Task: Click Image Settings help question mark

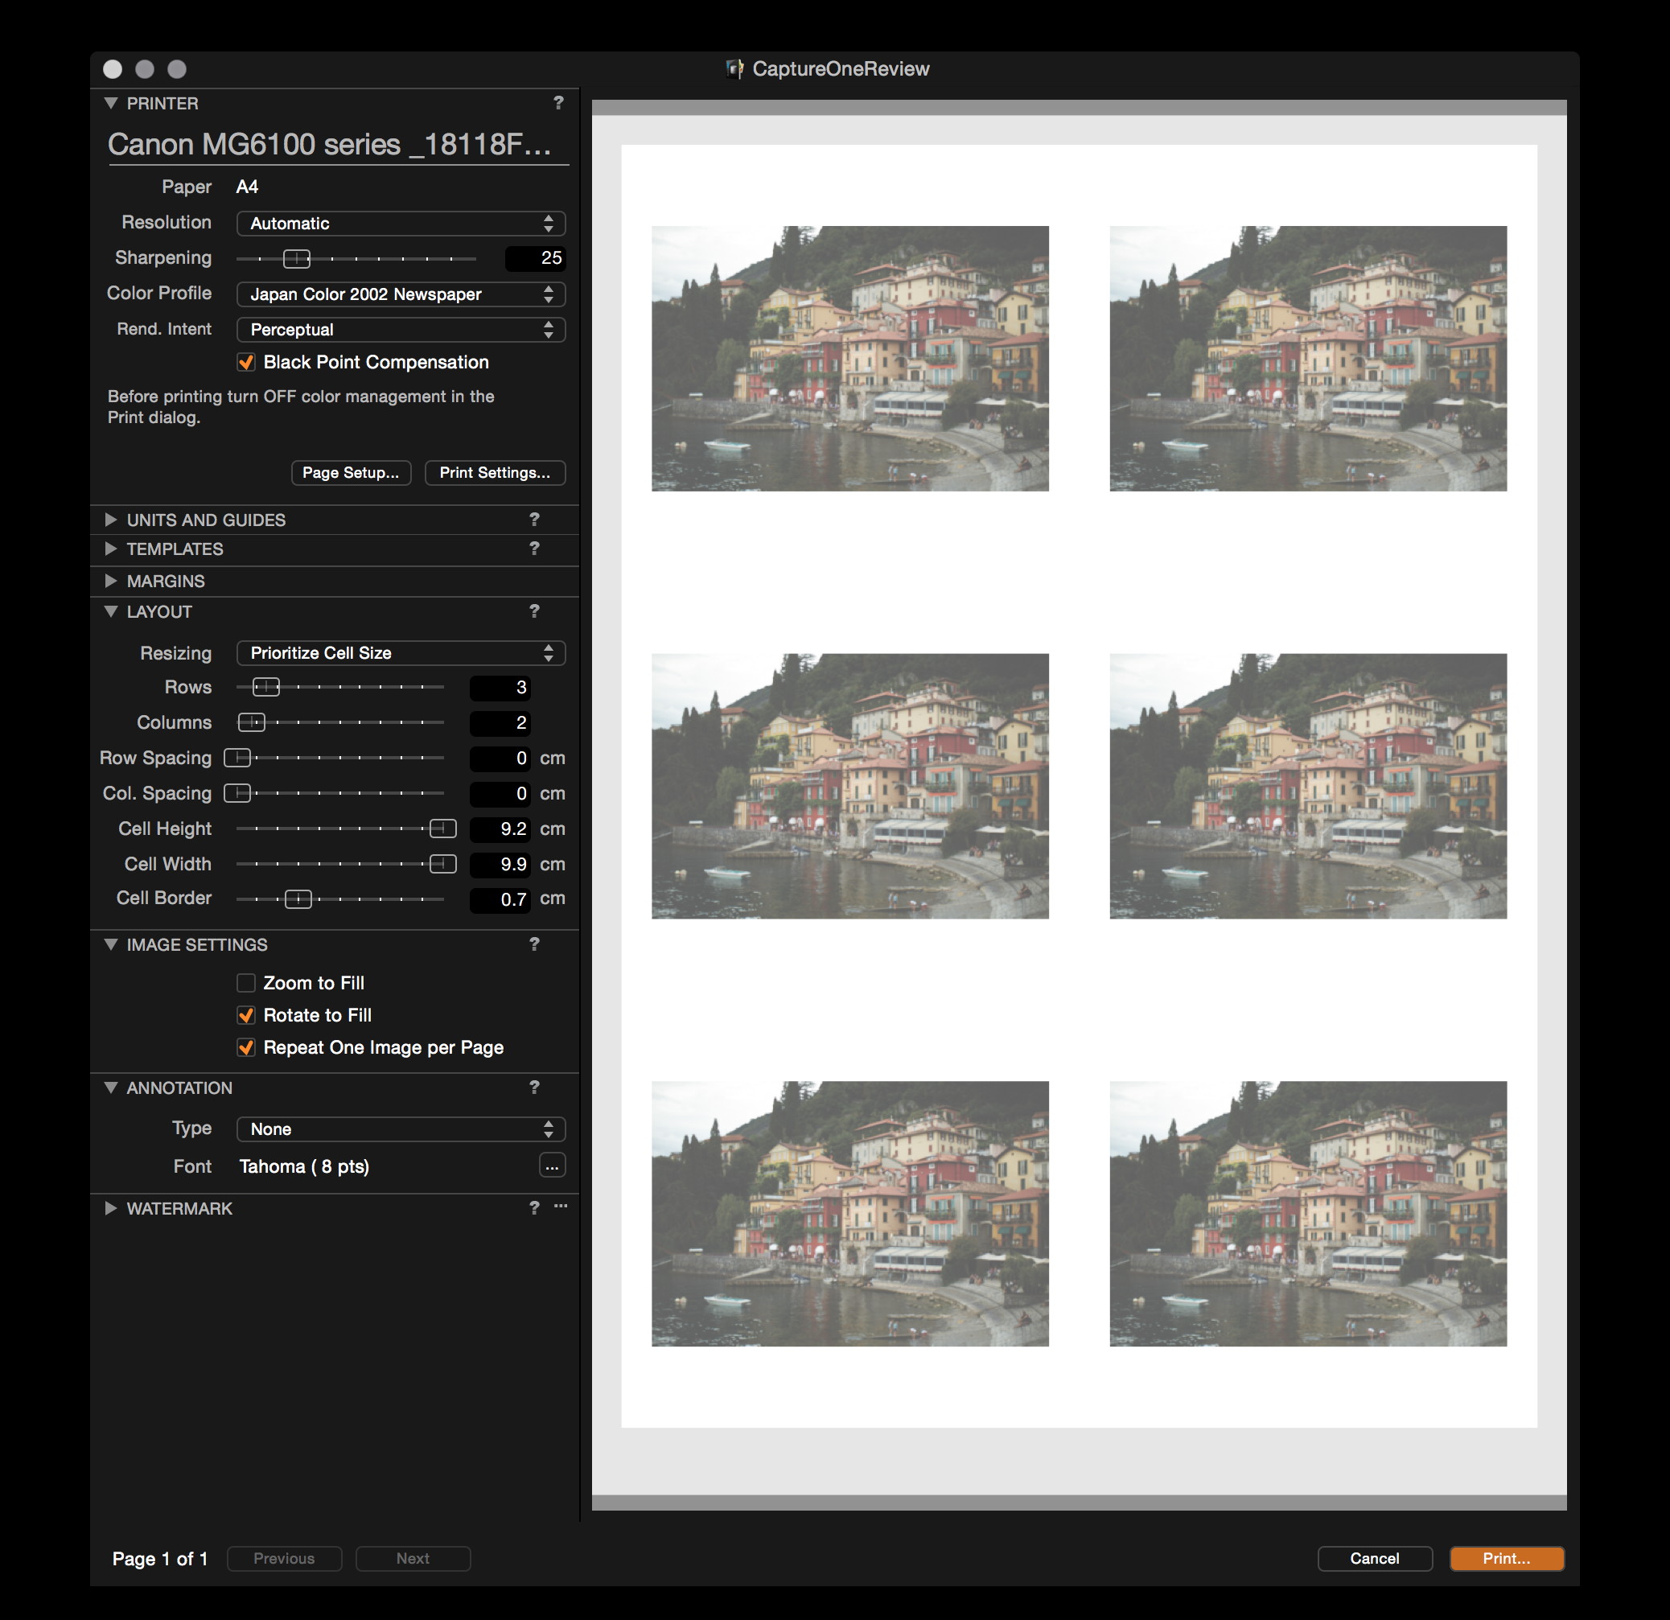Action: coord(534,944)
